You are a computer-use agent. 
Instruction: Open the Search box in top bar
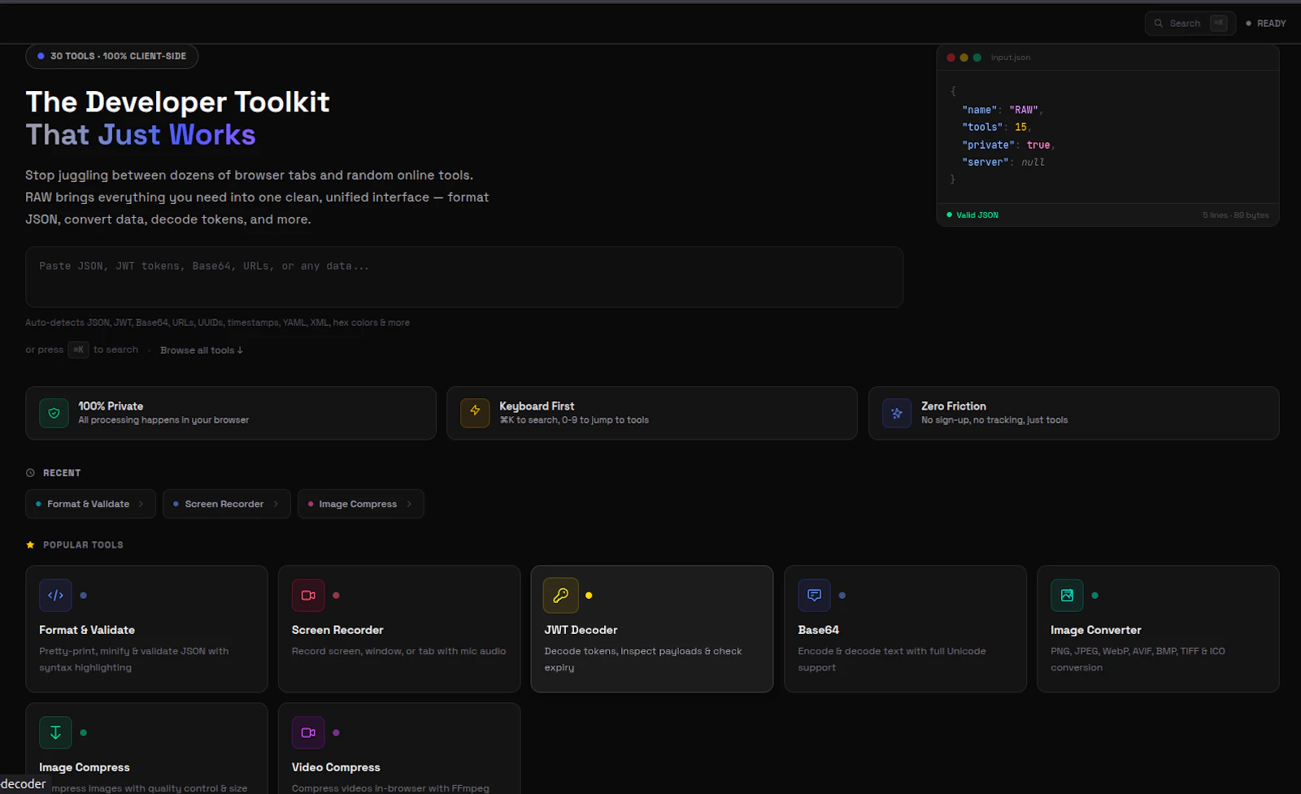tap(1190, 24)
